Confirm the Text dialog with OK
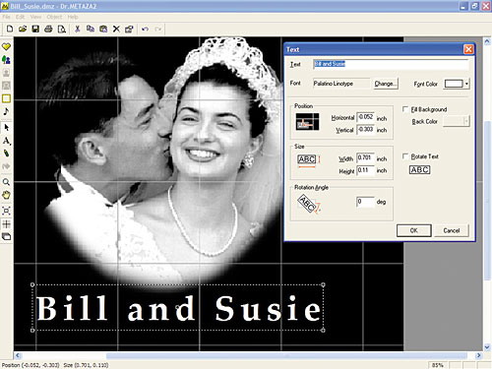This screenshot has width=492, height=369. tap(414, 230)
